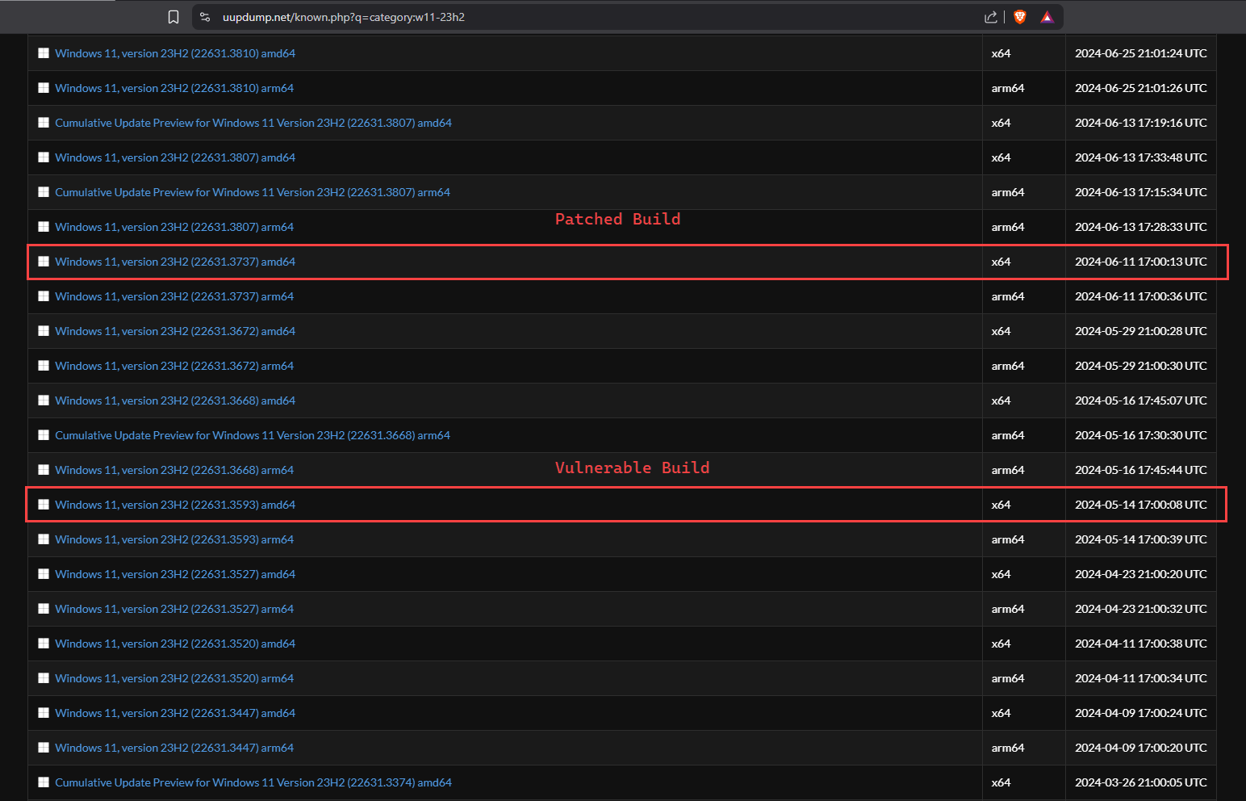The width and height of the screenshot is (1246, 801).
Task: Click the share page icon in the address bar
Action: click(x=990, y=17)
